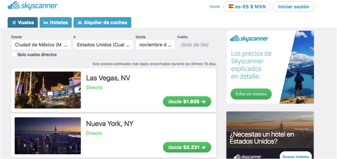
Task: Click the Skyscanner logo in the hotel banner
Action: tap(247, 157)
